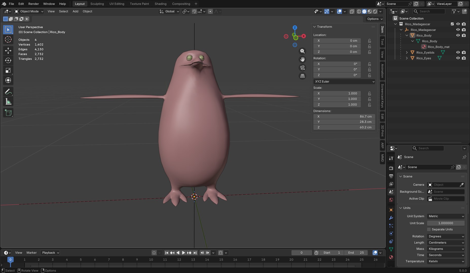This screenshot has height=273, width=470.
Task: Select the Scale tool
Action: [x=8, y=71]
